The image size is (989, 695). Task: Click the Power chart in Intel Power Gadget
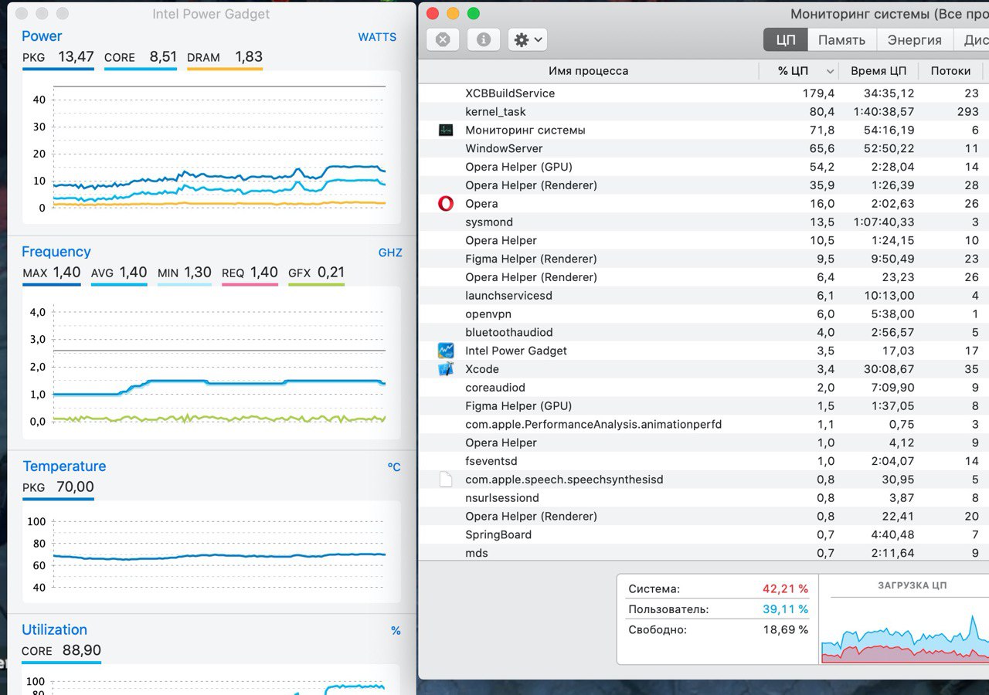(212, 147)
